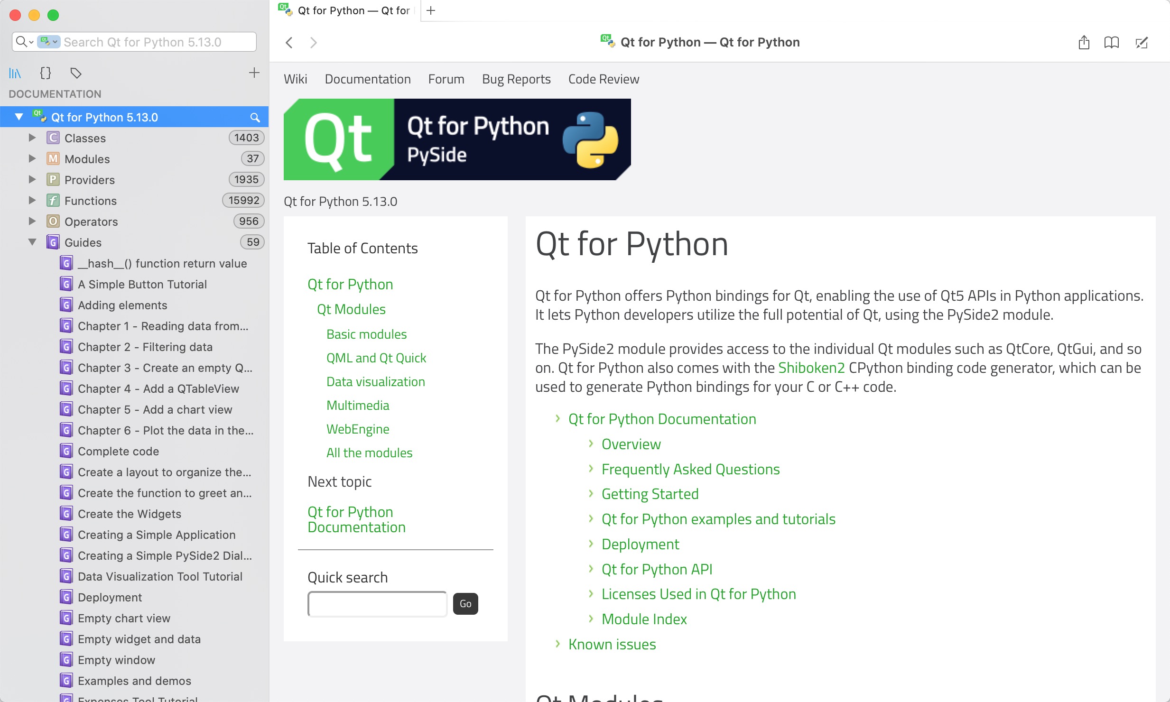
Task: Click the edit annotation pencil icon
Action: [1142, 43]
